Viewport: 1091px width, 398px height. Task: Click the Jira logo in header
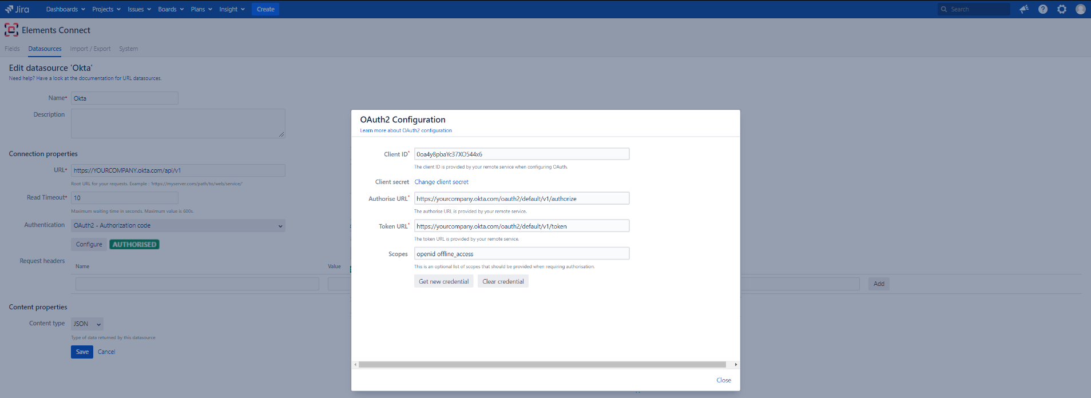17,9
